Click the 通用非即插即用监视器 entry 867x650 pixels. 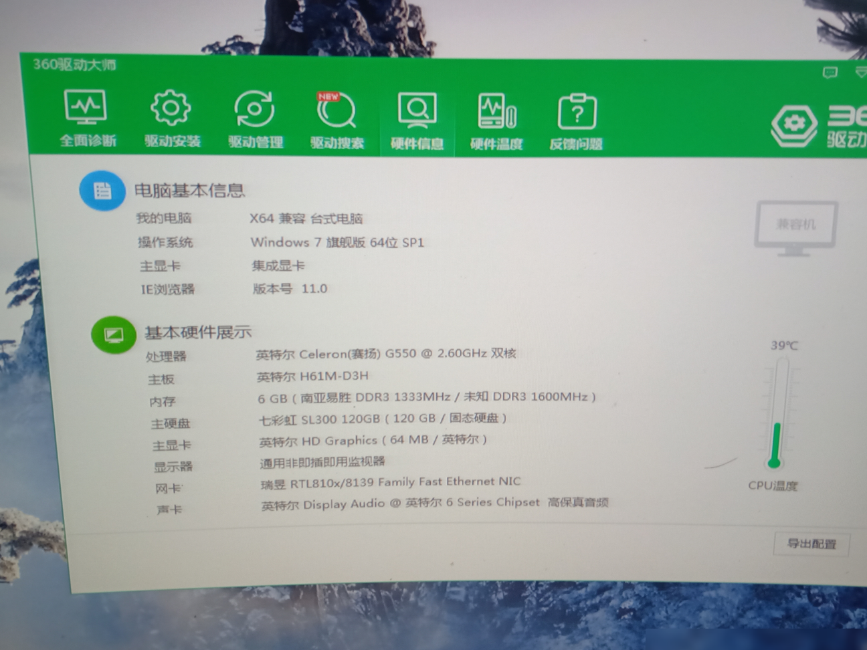point(322,462)
